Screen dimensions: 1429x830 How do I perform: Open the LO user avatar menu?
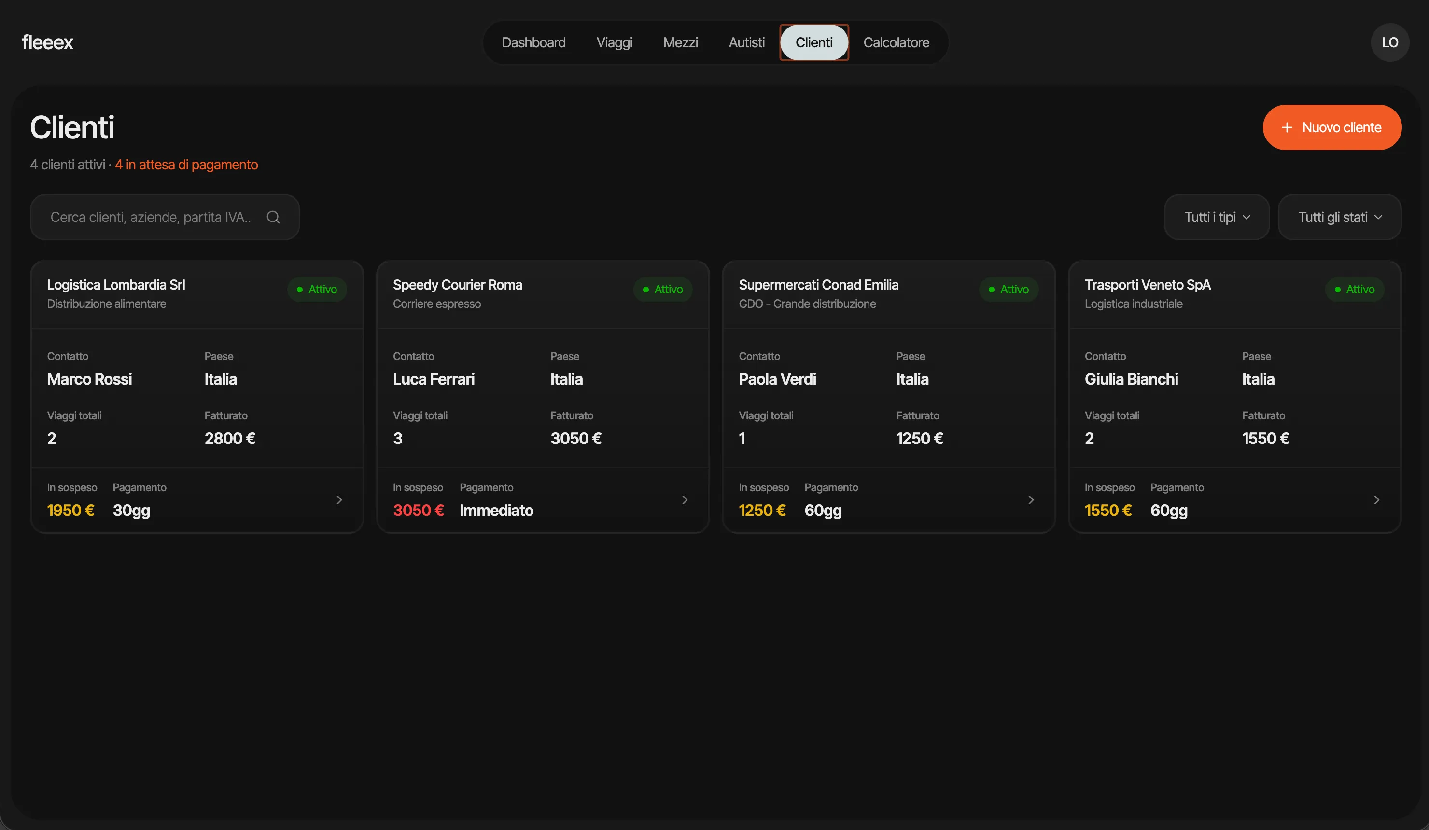click(x=1389, y=42)
